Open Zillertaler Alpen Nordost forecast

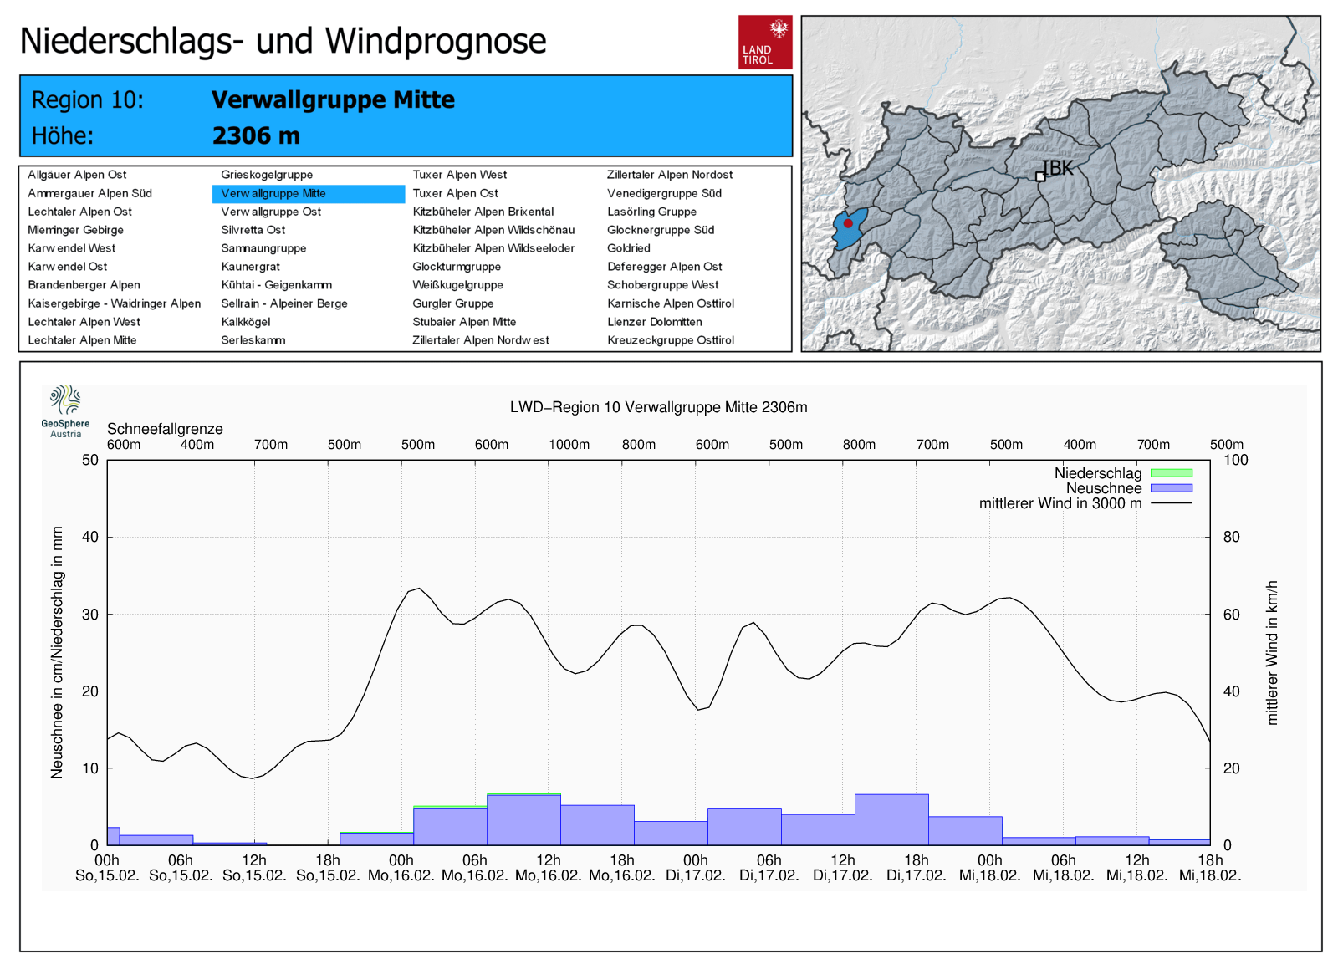tap(669, 175)
